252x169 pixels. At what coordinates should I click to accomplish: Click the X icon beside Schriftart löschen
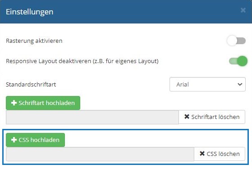[187, 117]
